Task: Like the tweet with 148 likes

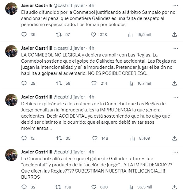Action: tap(95, 138)
